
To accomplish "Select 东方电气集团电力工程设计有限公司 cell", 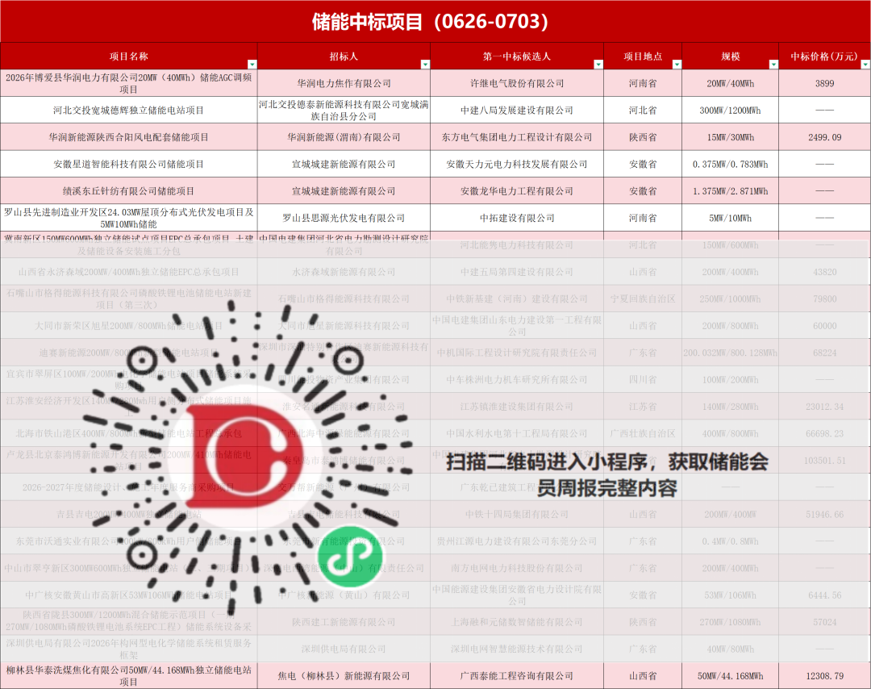I will (x=517, y=137).
